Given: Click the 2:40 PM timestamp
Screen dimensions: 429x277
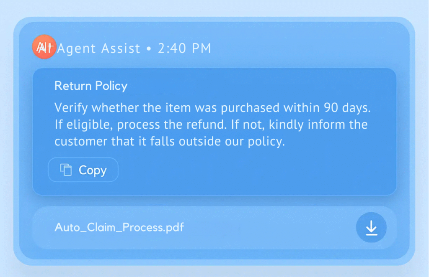Looking at the screenshot, I should pyautogui.click(x=184, y=48).
